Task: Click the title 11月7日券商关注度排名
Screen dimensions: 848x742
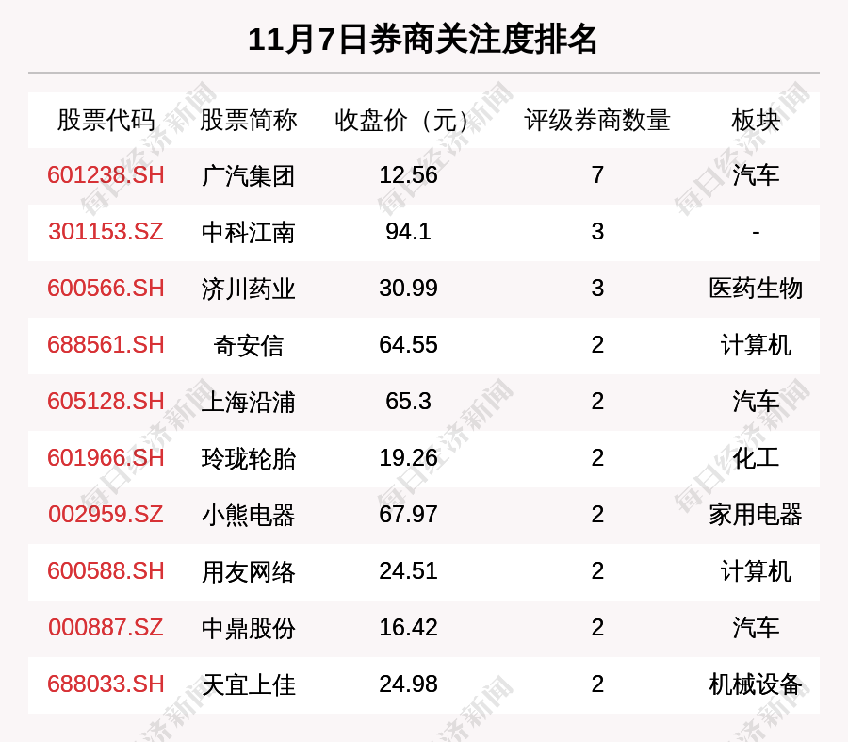Action: 422,40
